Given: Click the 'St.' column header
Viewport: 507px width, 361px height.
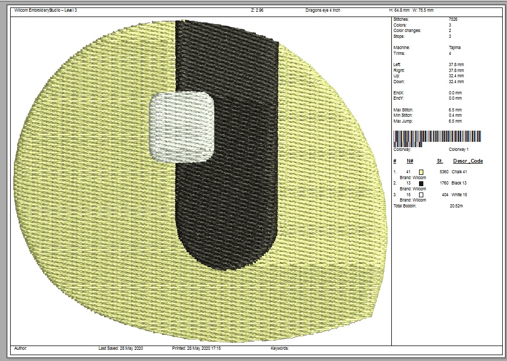Looking at the screenshot, I should point(440,161).
